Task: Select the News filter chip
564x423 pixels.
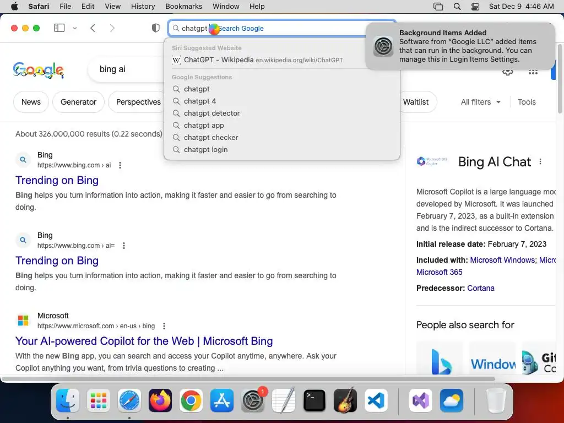Action: pyautogui.click(x=31, y=102)
